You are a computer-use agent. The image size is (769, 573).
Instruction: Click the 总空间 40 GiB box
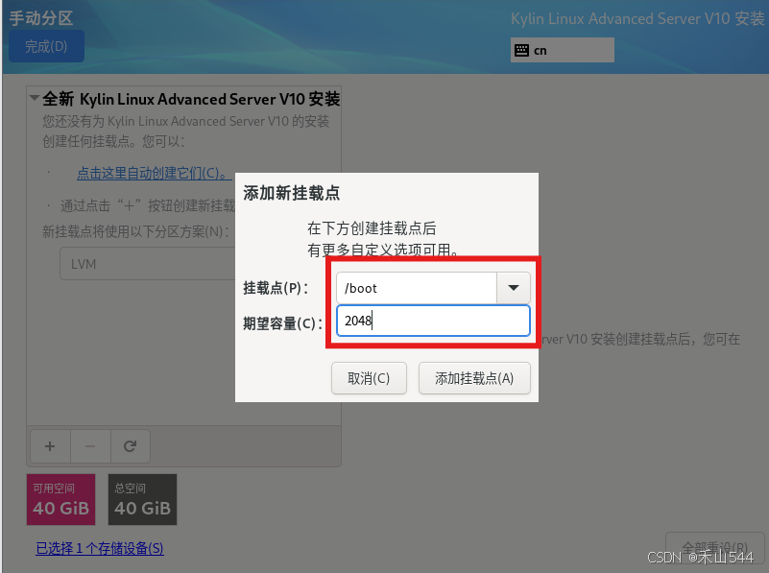pyautogui.click(x=142, y=499)
